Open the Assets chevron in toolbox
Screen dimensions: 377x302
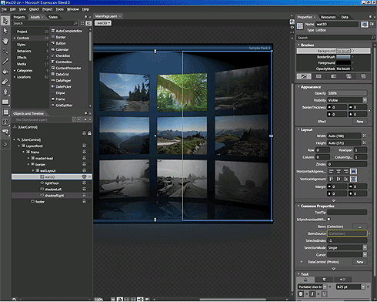[5, 144]
